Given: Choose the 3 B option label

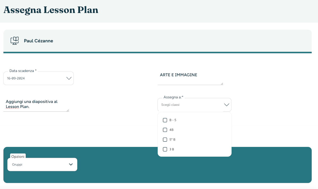Looking at the screenshot, I should coord(172,149).
